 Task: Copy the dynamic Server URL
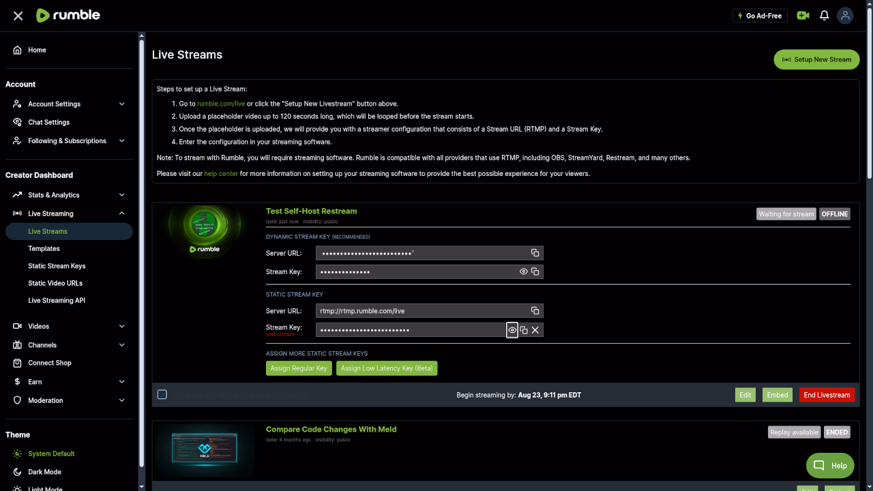point(535,253)
